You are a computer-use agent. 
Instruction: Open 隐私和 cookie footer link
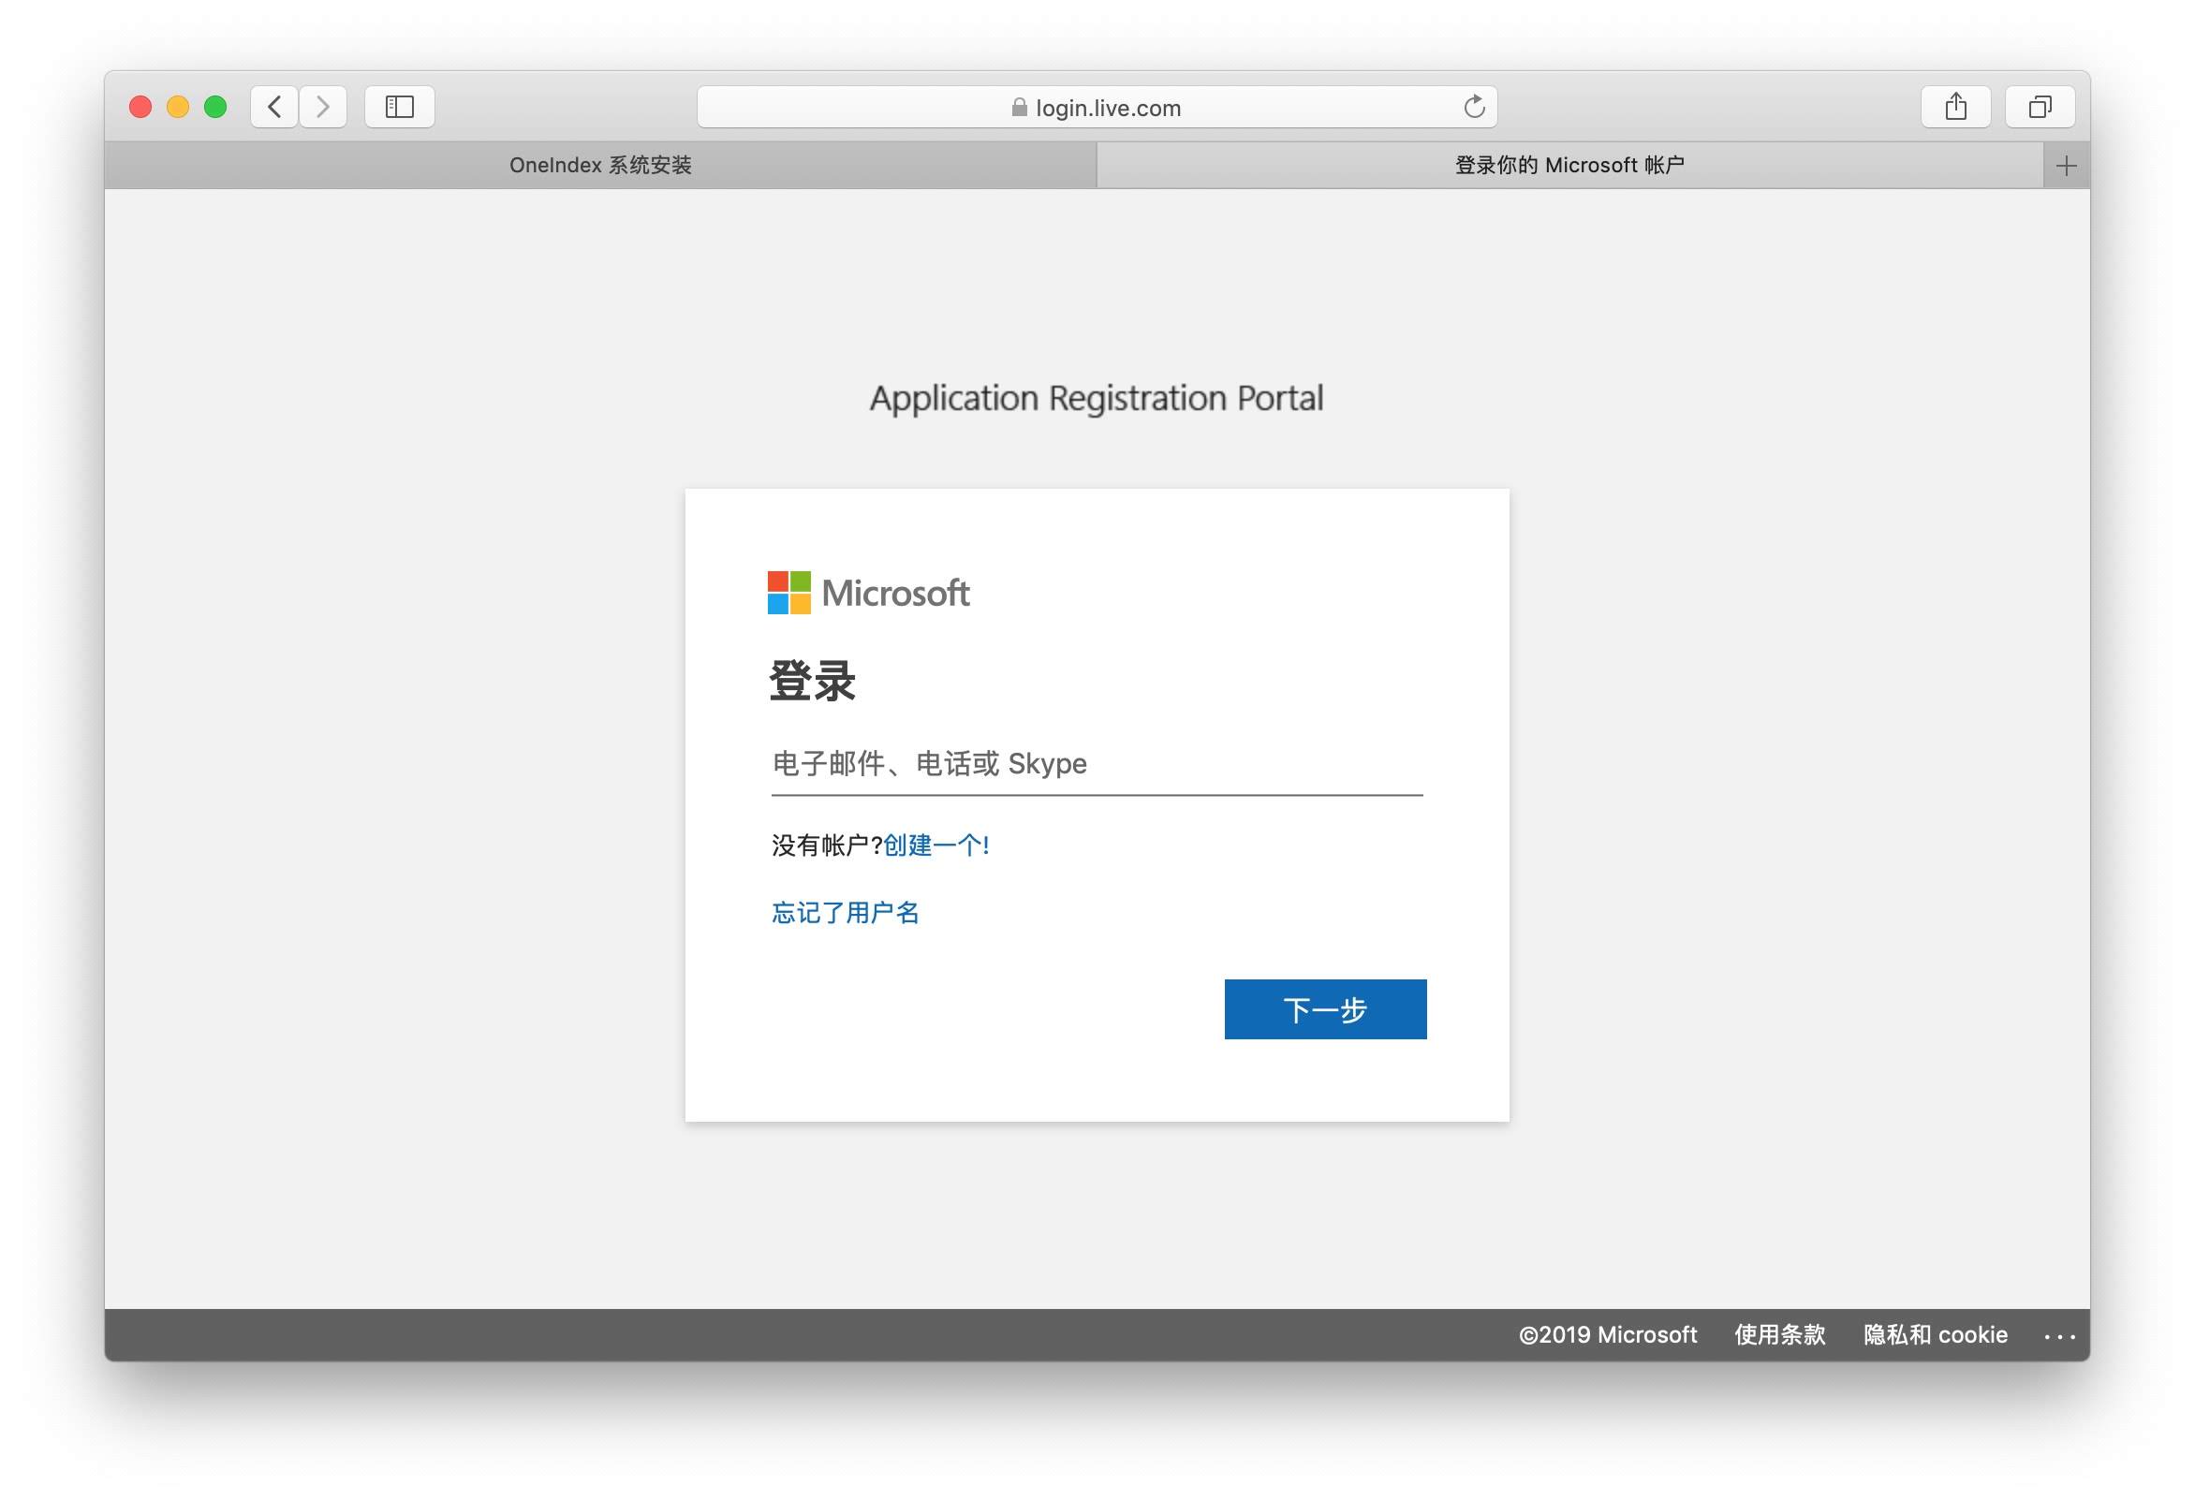point(1936,1333)
